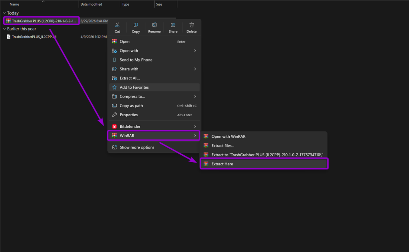Click the Copy as path icon
409x252 pixels.
[x=114, y=105]
